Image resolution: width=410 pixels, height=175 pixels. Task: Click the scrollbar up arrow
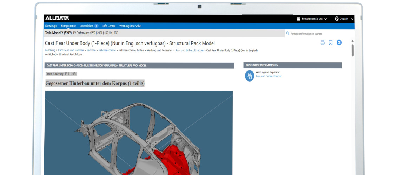(x=352, y=41)
